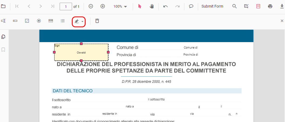This screenshot has height=122, width=285.
Task: Add a radio button form field
Action: (39, 21)
